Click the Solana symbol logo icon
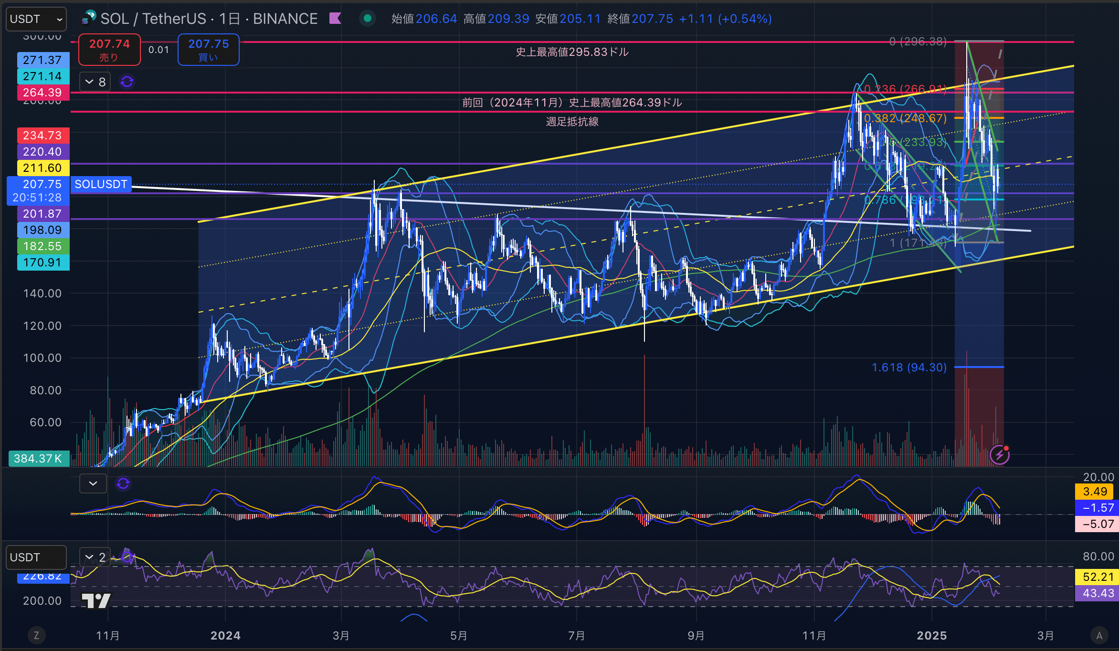Image resolution: width=1119 pixels, height=651 pixels. (88, 18)
